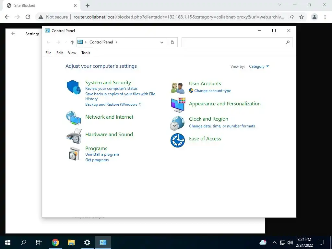This screenshot has width=332, height=249.
Task: Click the Control Panel search box
Action: click(x=237, y=42)
